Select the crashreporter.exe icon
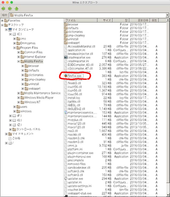 coord(66,57)
